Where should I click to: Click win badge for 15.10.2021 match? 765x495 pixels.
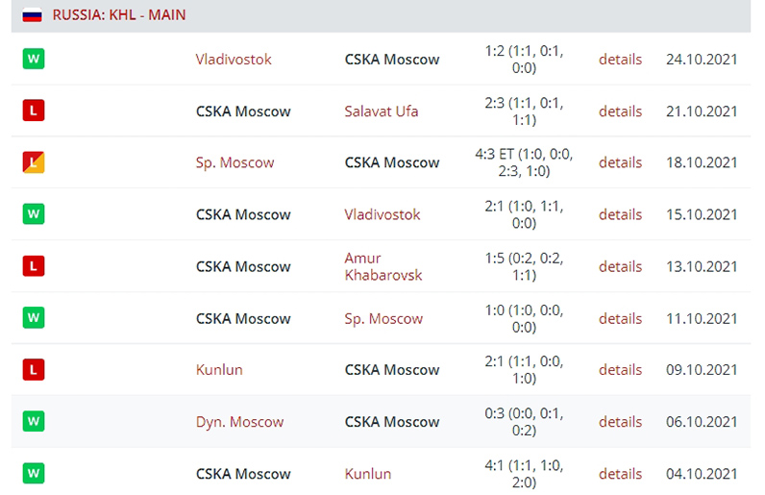34,214
